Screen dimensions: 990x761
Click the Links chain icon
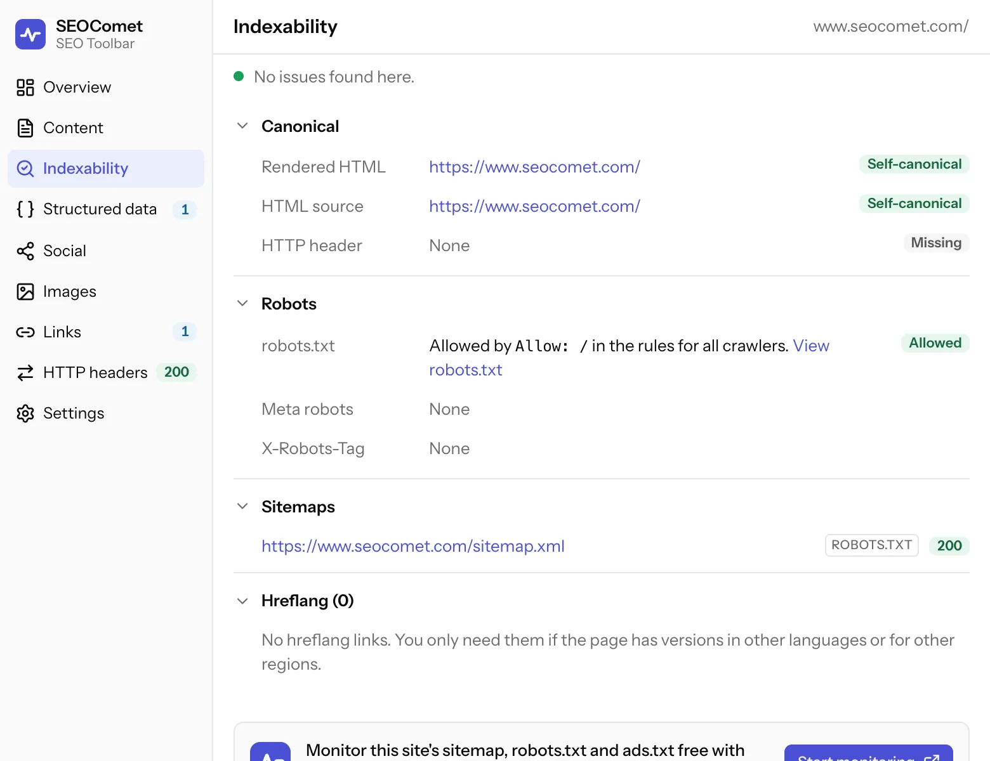click(x=25, y=332)
